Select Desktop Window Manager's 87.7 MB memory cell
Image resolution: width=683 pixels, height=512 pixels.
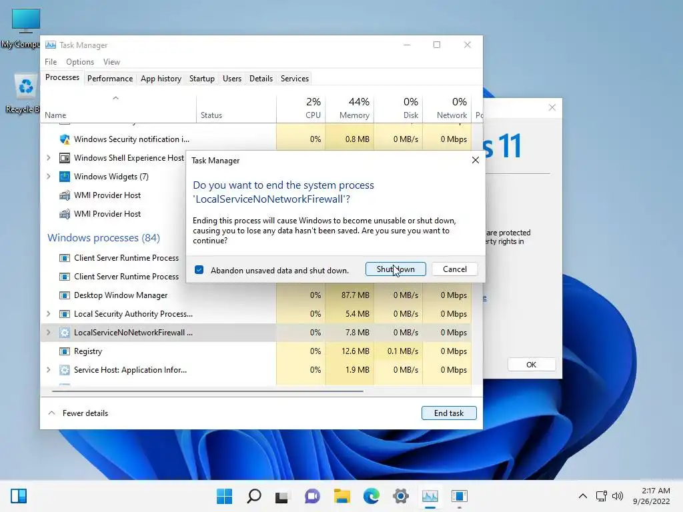click(350, 295)
